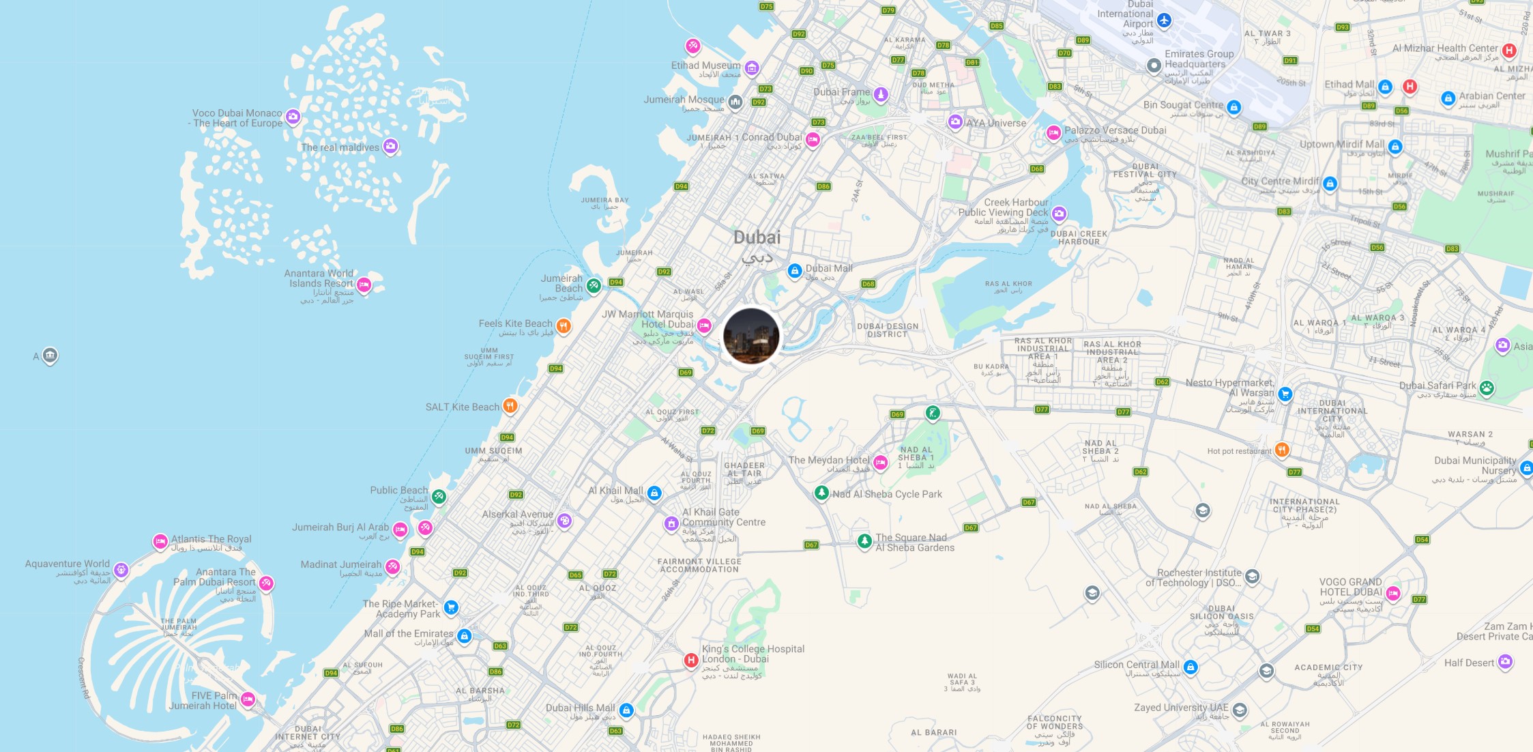
Task: Click King's College Hospital red H marker
Action: tap(691, 660)
